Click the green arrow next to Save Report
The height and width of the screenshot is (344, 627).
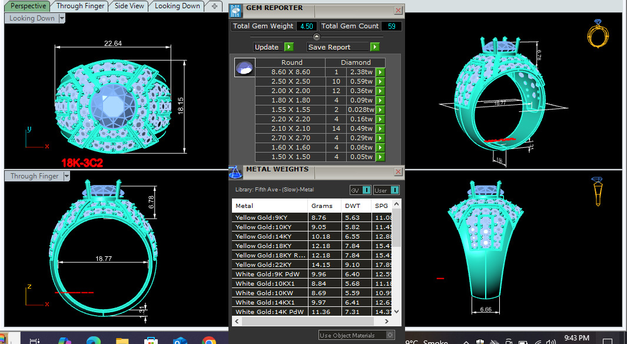tap(374, 47)
